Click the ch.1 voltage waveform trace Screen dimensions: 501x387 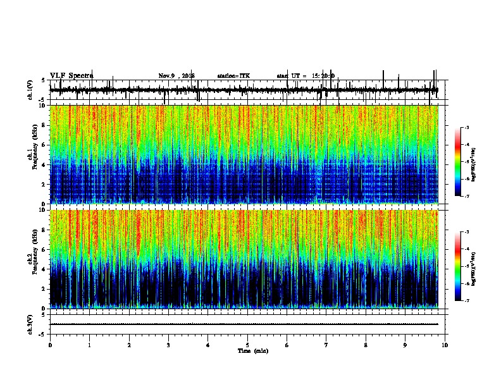244,90
